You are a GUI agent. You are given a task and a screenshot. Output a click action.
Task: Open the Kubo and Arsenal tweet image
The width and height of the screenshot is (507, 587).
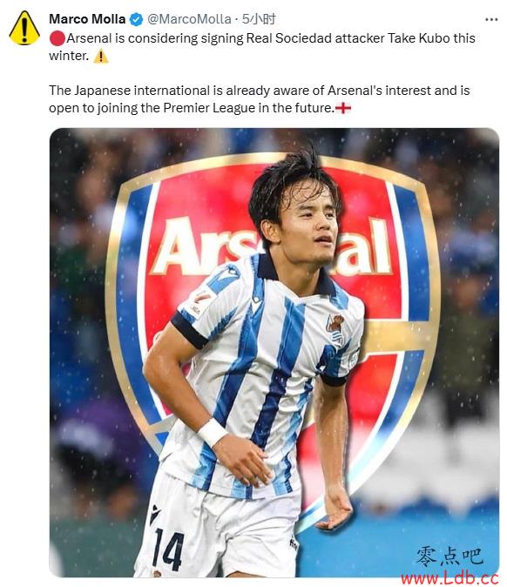274,353
